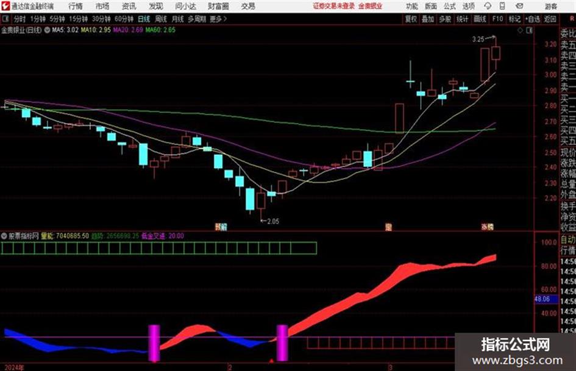Click the diamond icon at chart top-right
This screenshot has height=371, width=576.
point(520,30)
